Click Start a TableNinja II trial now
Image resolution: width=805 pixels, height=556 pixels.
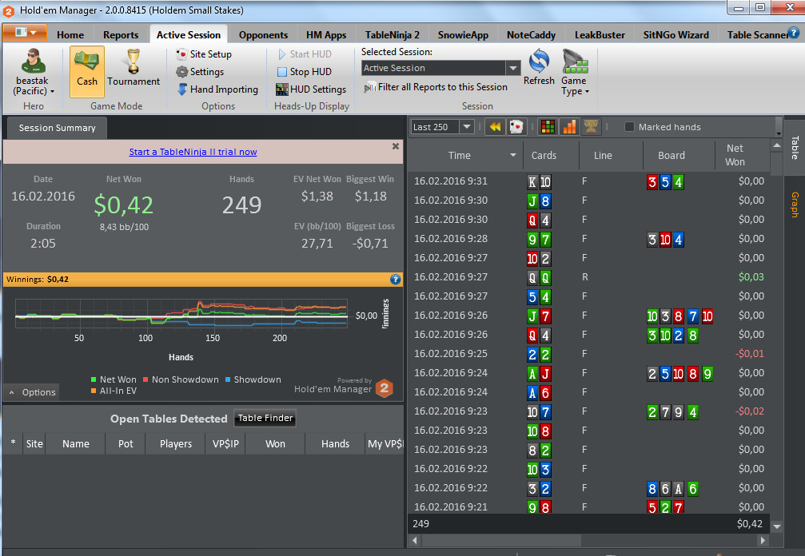[x=193, y=152]
